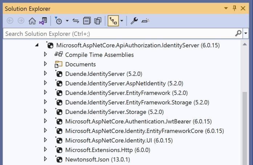Open Pending Changes Filter clock icon
Screen dimensions: 253x165
click(x=59, y=21)
